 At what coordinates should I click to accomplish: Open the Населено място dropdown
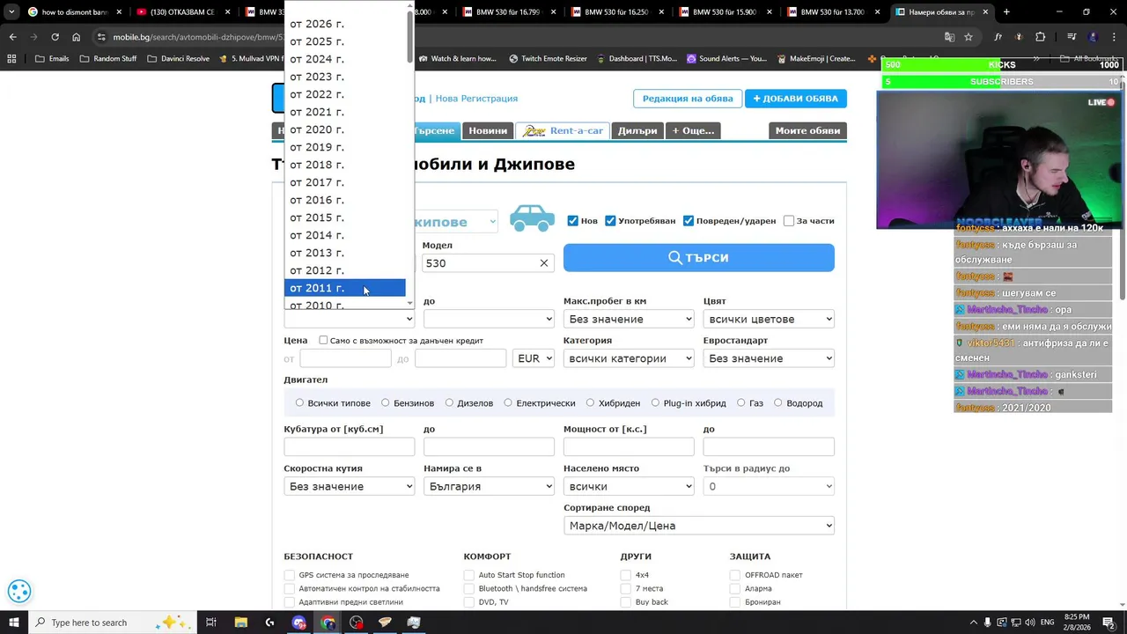tap(629, 486)
